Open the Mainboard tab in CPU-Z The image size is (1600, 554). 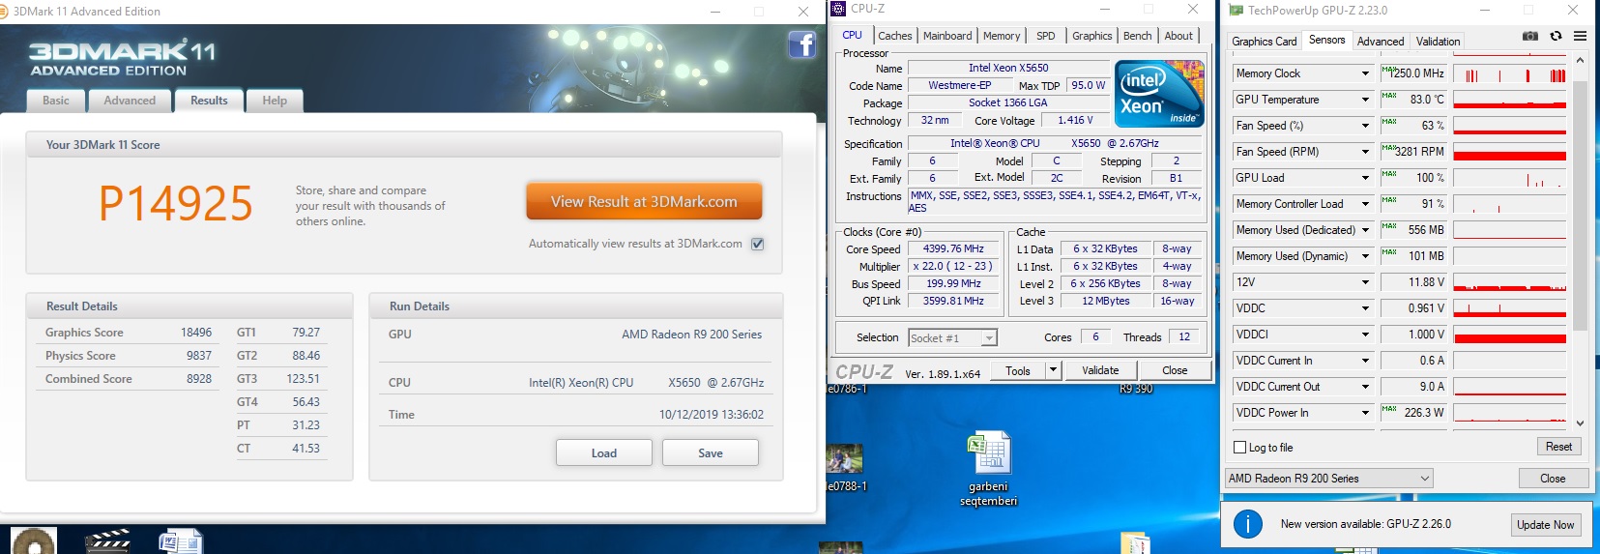947,36
